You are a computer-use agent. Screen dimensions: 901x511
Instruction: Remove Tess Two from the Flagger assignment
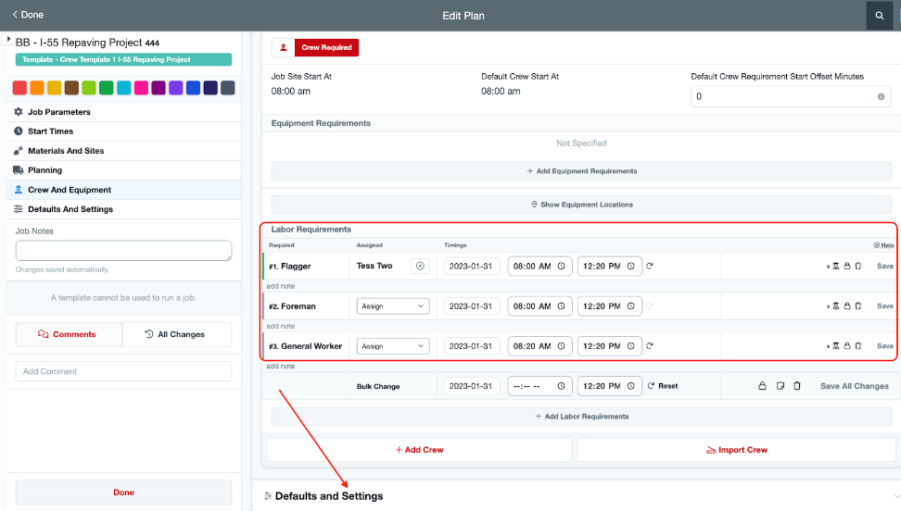(420, 267)
